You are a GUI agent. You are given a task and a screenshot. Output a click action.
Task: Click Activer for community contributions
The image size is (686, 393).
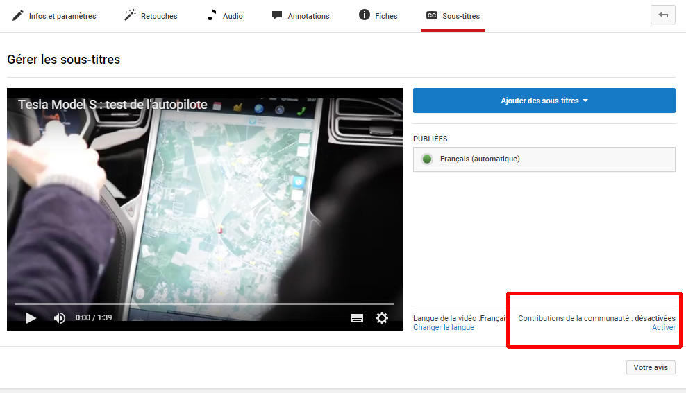[664, 327]
